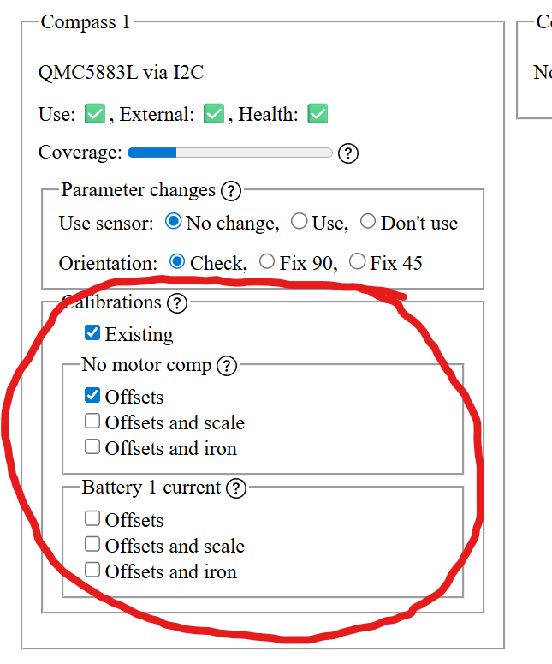The height and width of the screenshot is (664, 552).
Task: Check Offsets and iron under Battery 1 current
Action: [92, 571]
